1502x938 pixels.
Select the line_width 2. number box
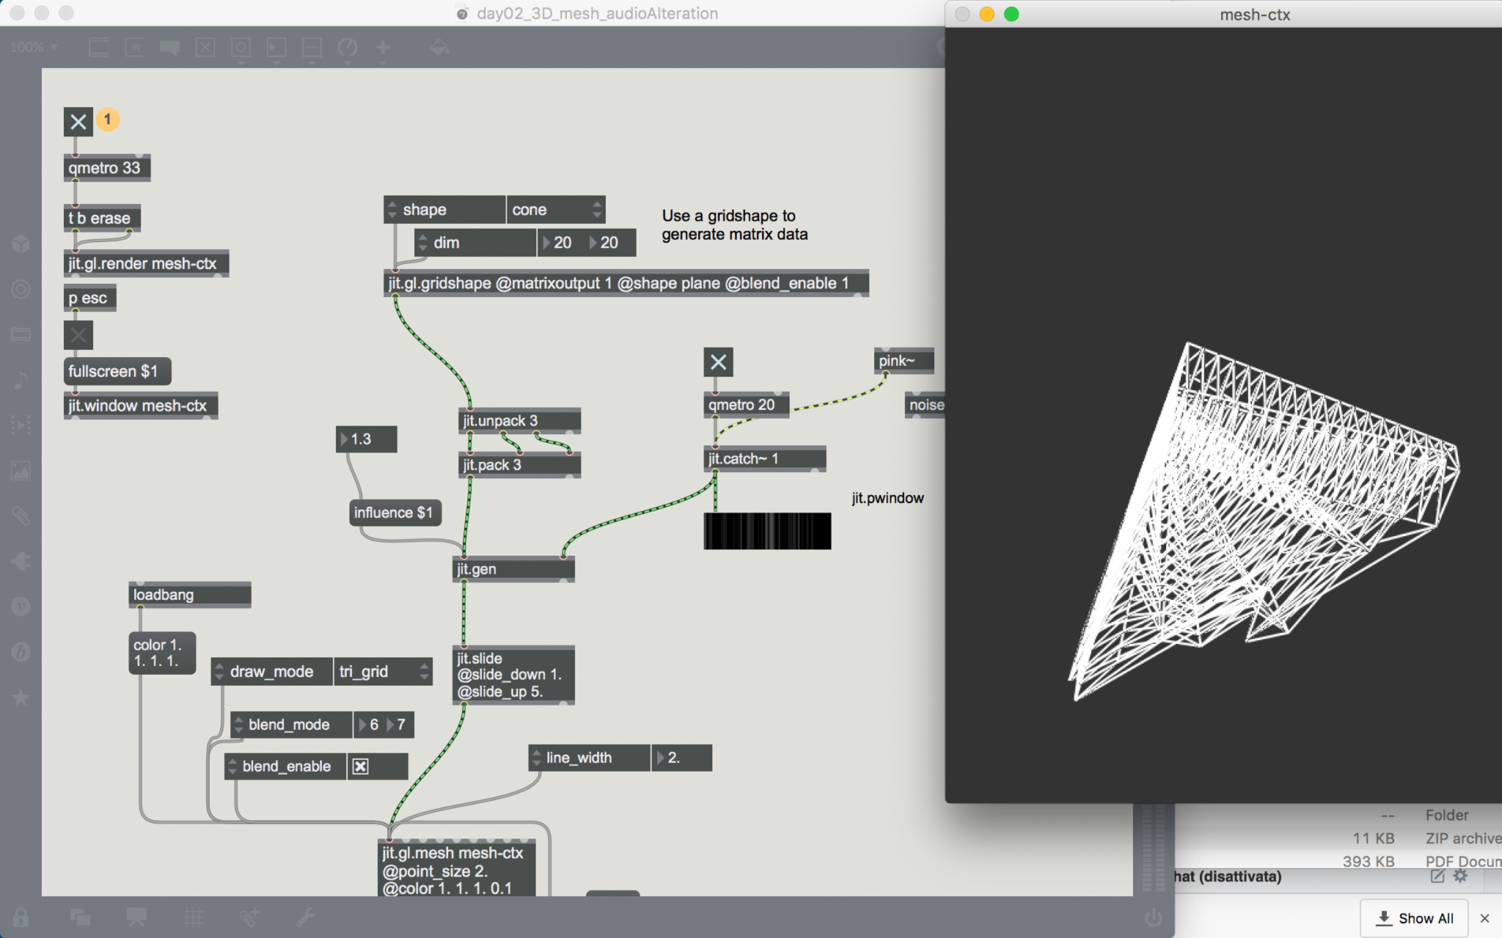tap(681, 758)
